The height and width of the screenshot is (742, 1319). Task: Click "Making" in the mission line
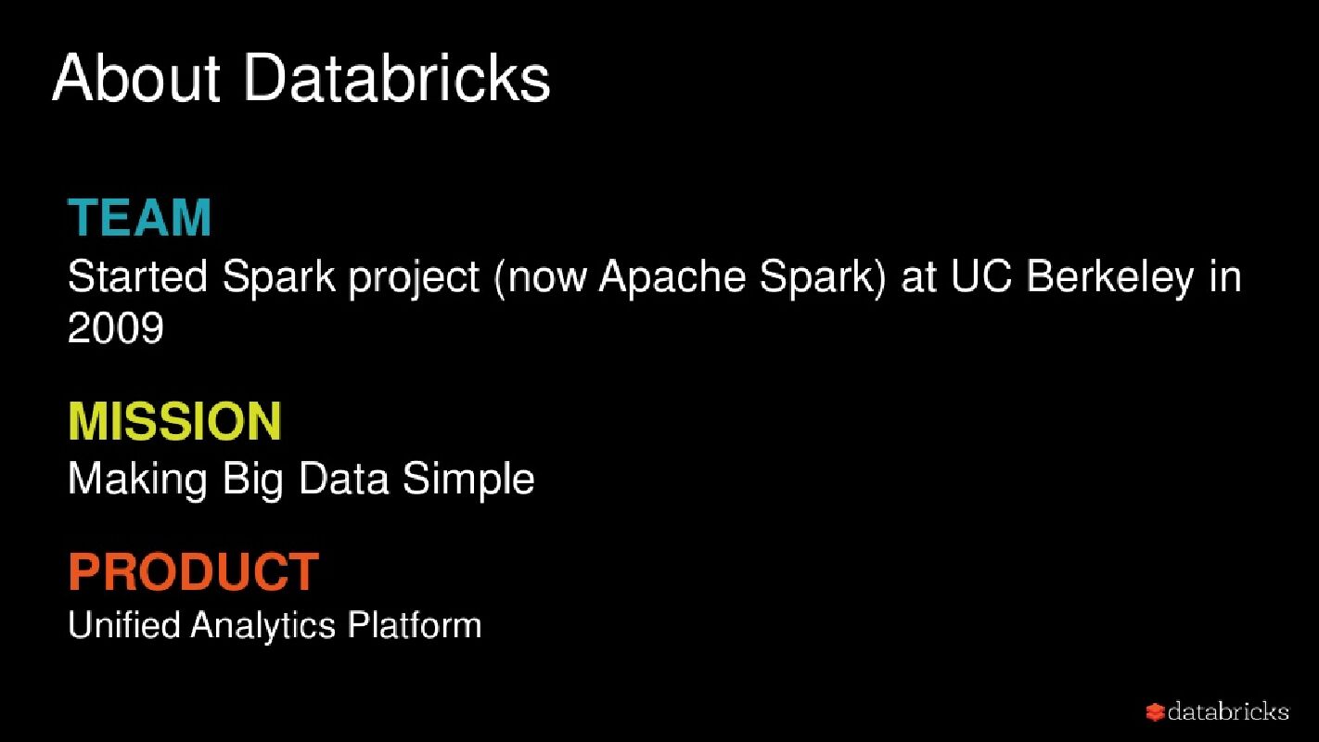(137, 480)
